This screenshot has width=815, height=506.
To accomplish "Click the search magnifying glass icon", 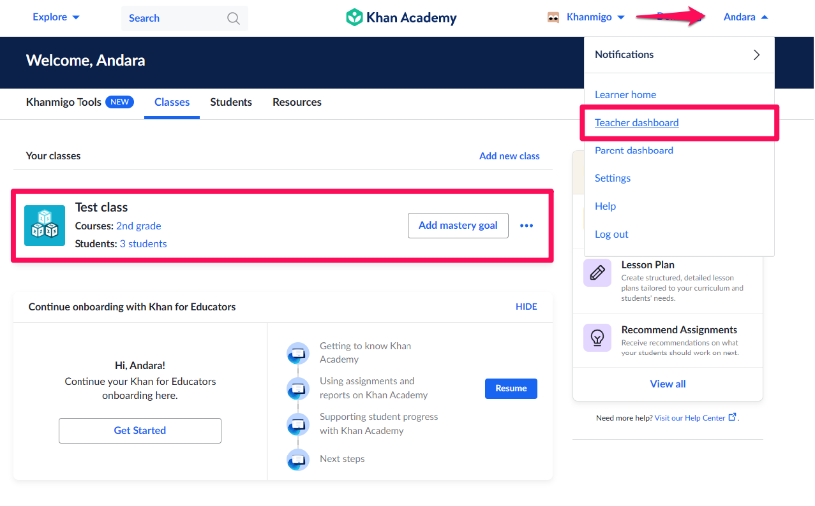I will (x=234, y=18).
